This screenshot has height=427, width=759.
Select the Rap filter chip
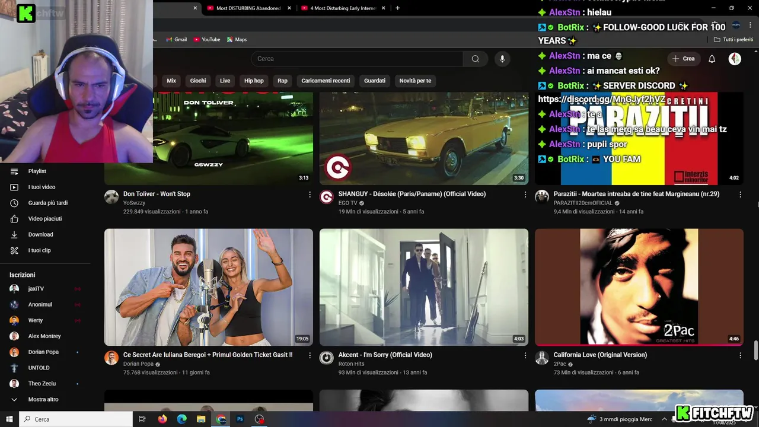(282, 81)
